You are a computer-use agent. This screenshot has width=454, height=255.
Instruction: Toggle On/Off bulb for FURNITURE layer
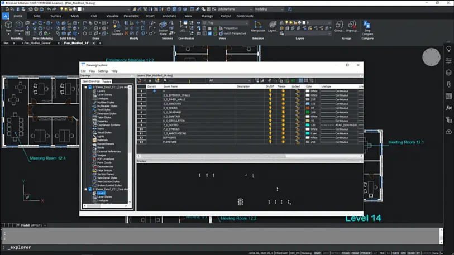click(270, 142)
